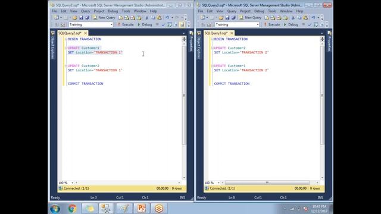The width and height of the screenshot is (381, 214).
Task: Open Undo history dropdown arrow in SQLQuery2 window
Action: click(x=172, y=18)
